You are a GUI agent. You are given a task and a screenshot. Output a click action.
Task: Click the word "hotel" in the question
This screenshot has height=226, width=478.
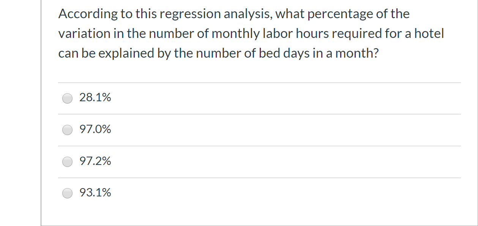coord(429,34)
